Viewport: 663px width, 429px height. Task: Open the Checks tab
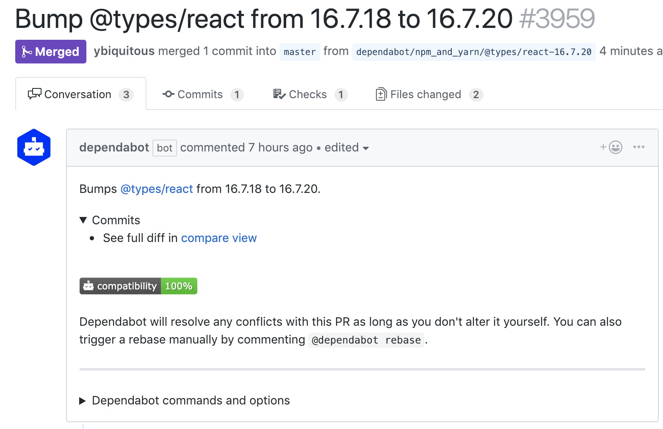pyautogui.click(x=310, y=94)
